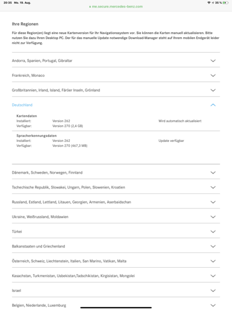Image resolution: width=232 pixels, height=310 pixels.
Task: Open the Andorra, Spanien, Portugal, Gibraltar row label
Action: point(42,61)
